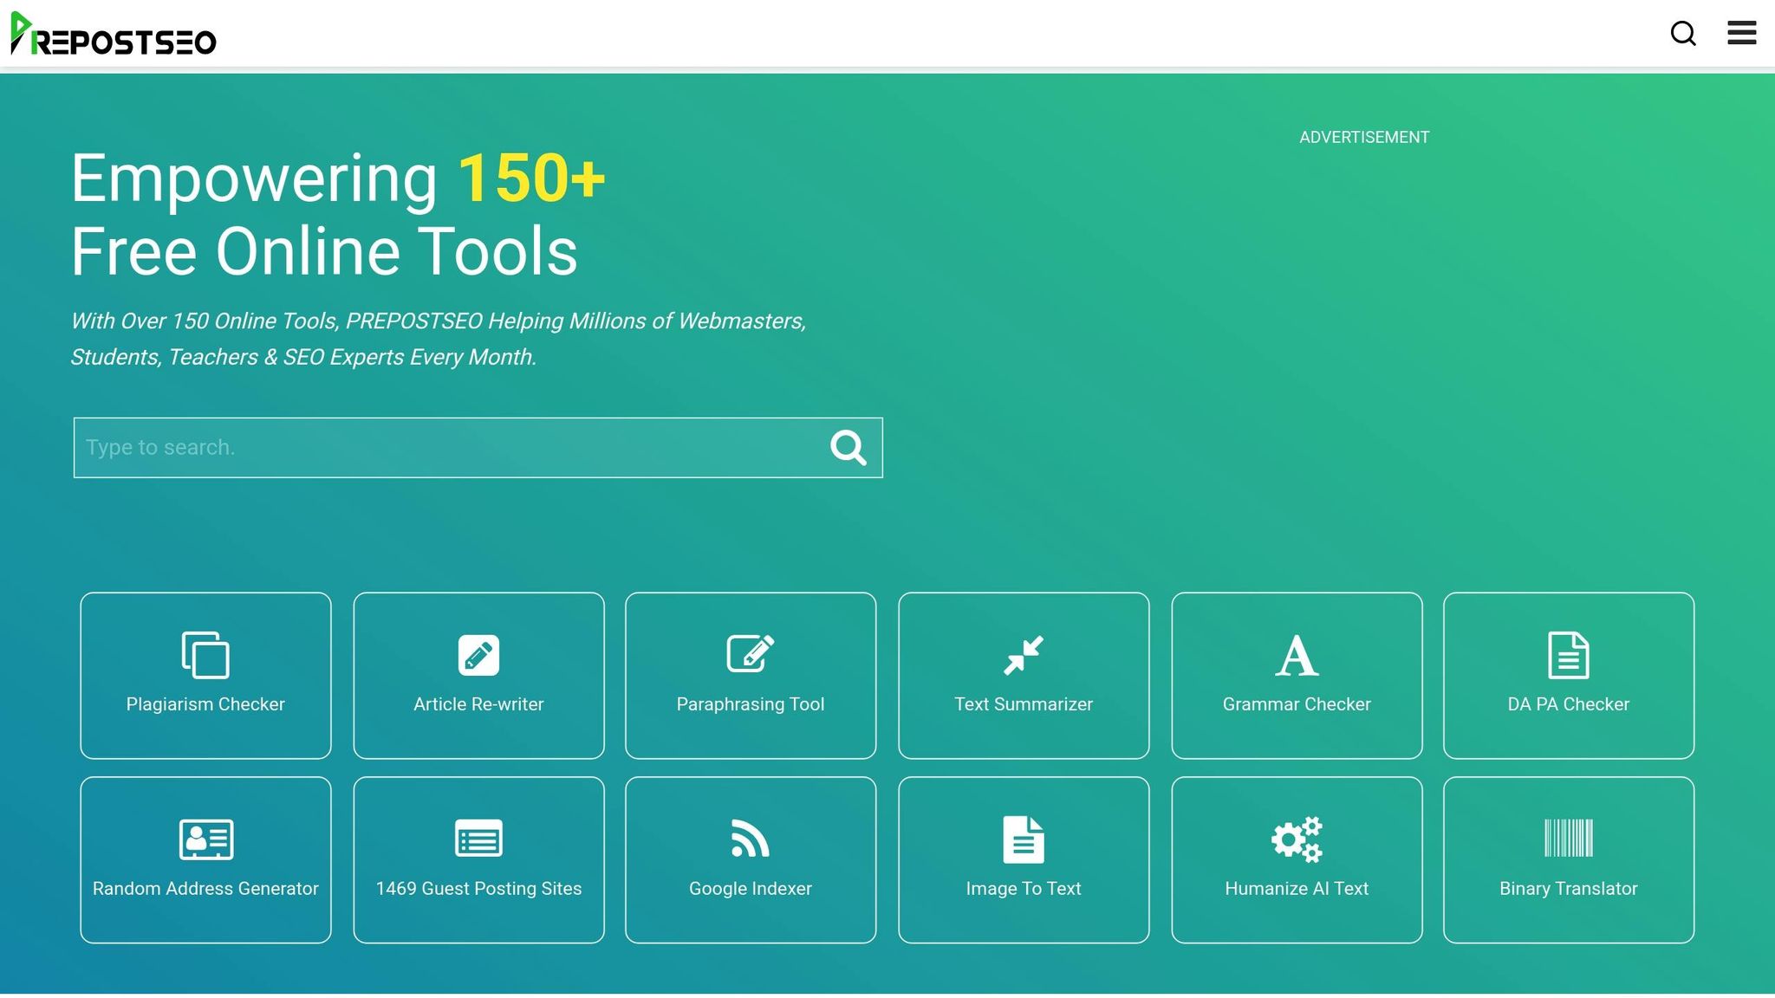Click the DA PA Checker document icon
Viewport: 1775px width, 998px height.
coord(1569,655)
